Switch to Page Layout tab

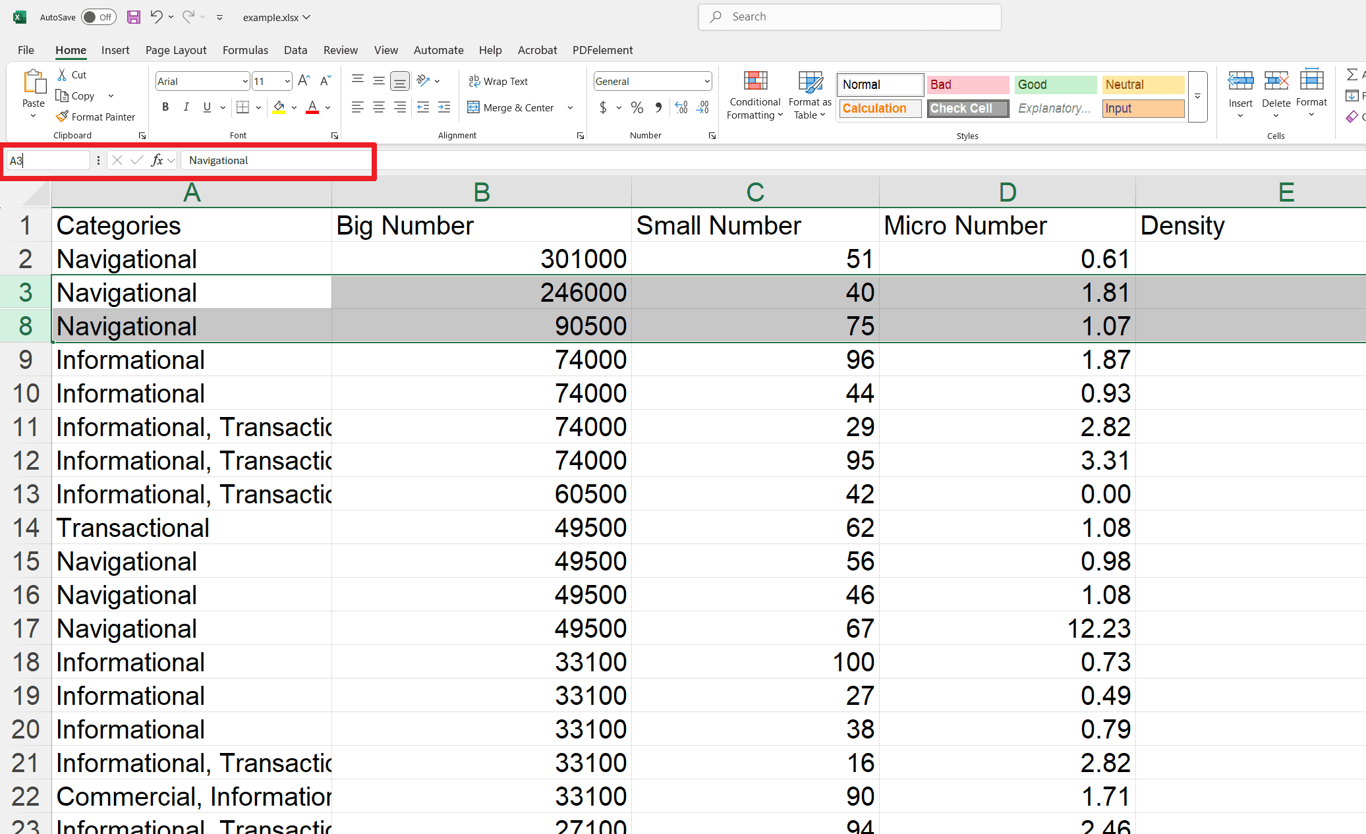pos(176,50)
